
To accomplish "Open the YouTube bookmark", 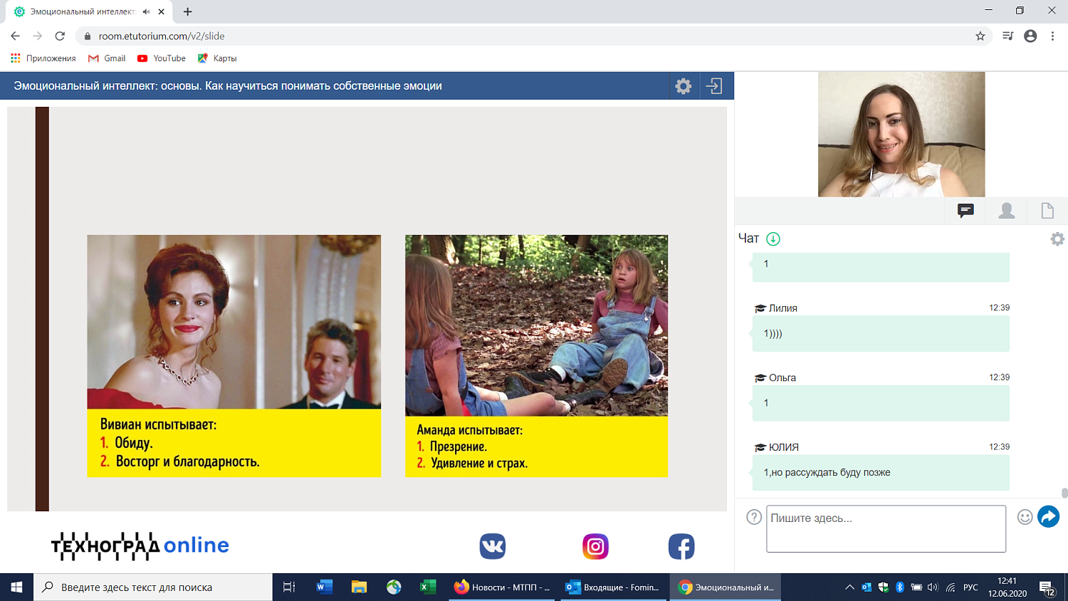I will click(162, 58).
